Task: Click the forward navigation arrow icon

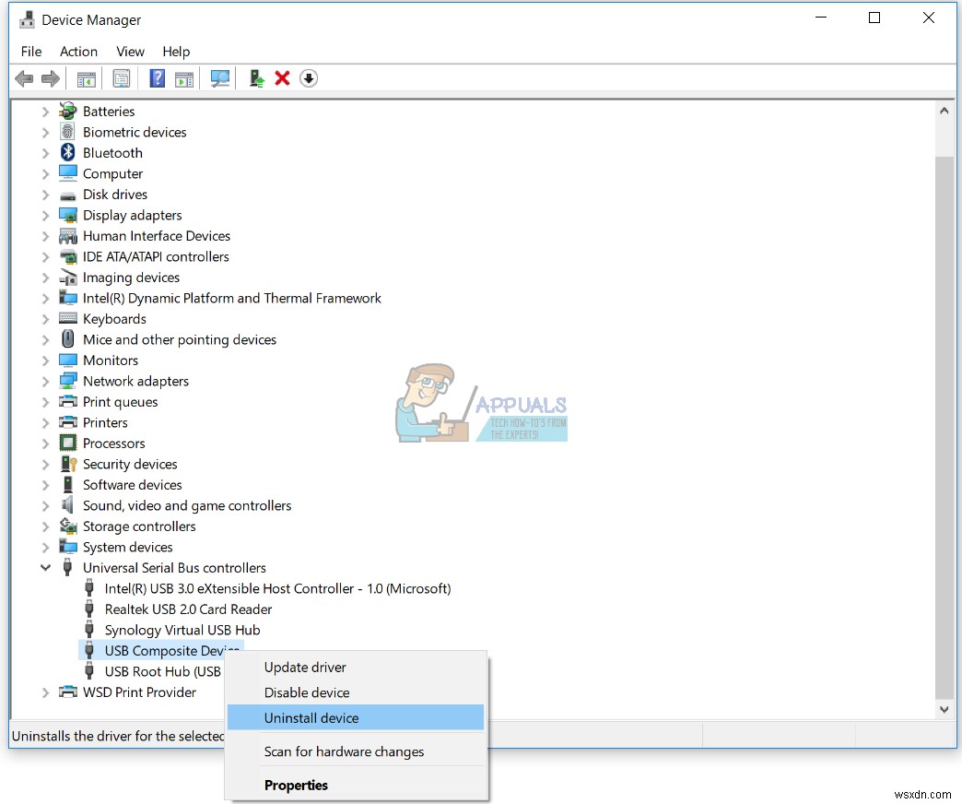Action: point(51,78)
